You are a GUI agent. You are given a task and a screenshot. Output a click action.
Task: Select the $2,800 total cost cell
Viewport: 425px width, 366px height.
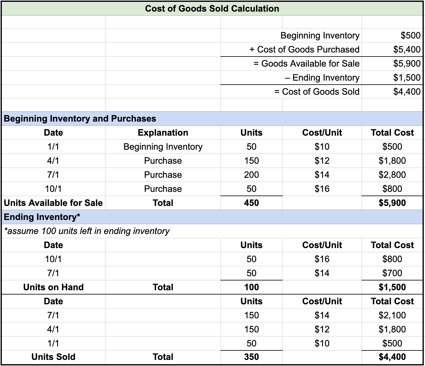pos(392,175)
